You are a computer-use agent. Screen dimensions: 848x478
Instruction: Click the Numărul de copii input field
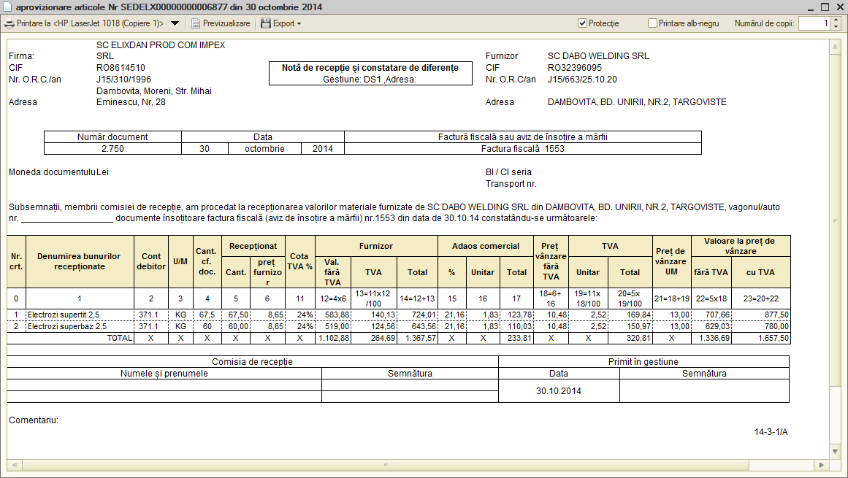pyautogui.click(x=814, y=23)
